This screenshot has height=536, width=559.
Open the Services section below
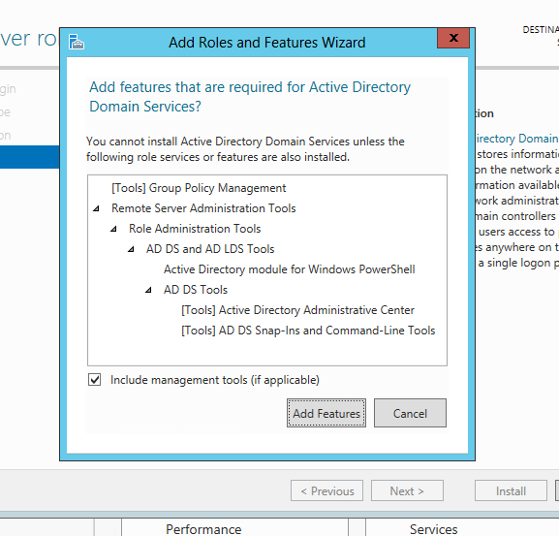click(433, 529)
